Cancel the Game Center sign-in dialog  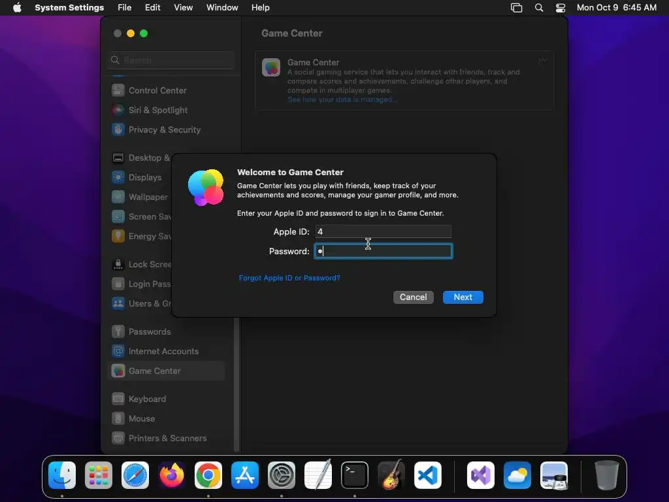click(413, 297)
